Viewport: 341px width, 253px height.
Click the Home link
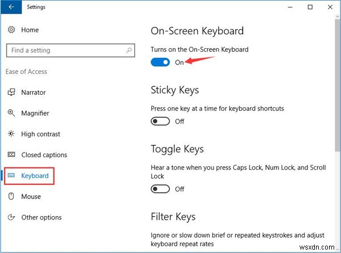pos(30,30)
